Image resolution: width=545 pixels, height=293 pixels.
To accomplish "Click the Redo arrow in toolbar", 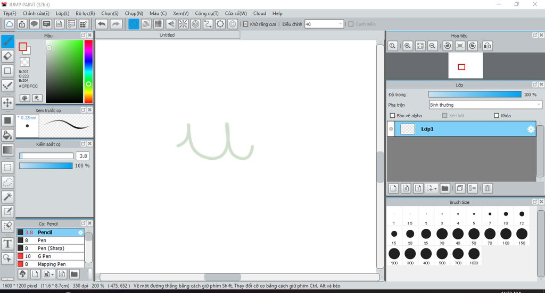I will 116,24.
